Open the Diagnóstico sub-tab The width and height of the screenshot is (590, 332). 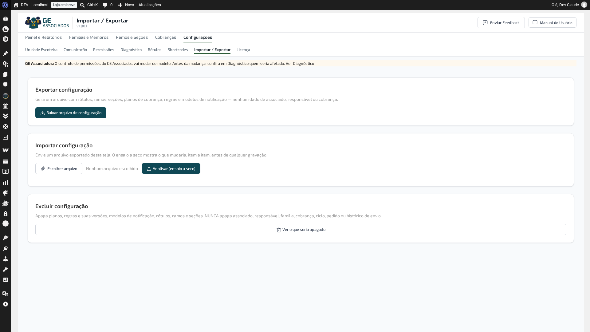(x=131, y=49)
